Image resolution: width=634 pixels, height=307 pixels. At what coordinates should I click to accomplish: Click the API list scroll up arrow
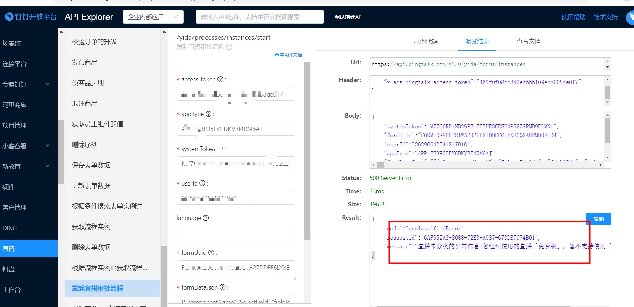164,32
